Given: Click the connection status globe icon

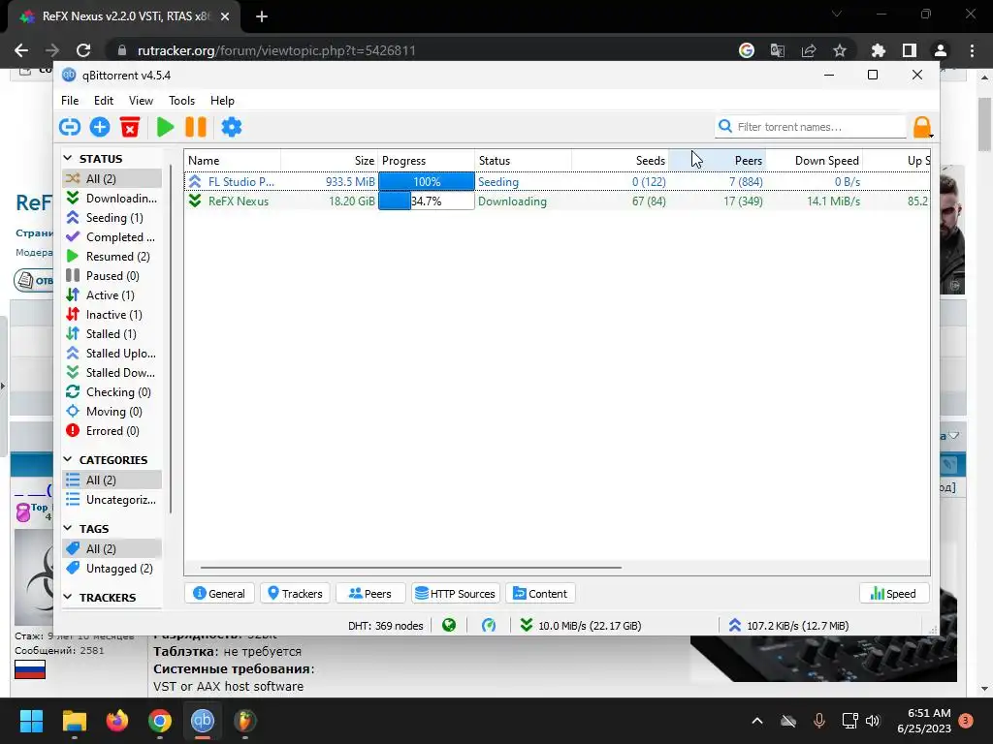Looking at the screenshot, I should [449, 626].
